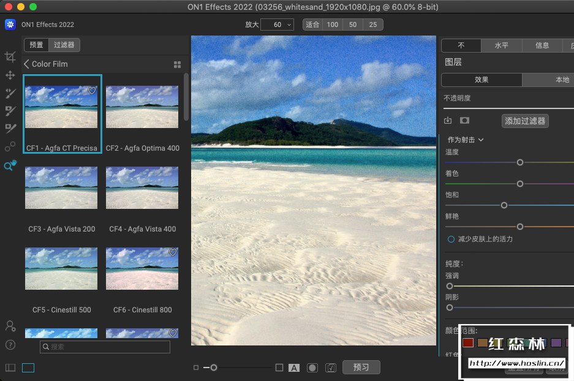Click the text 'A' icon below preview
574x381 pixels.
294,368
